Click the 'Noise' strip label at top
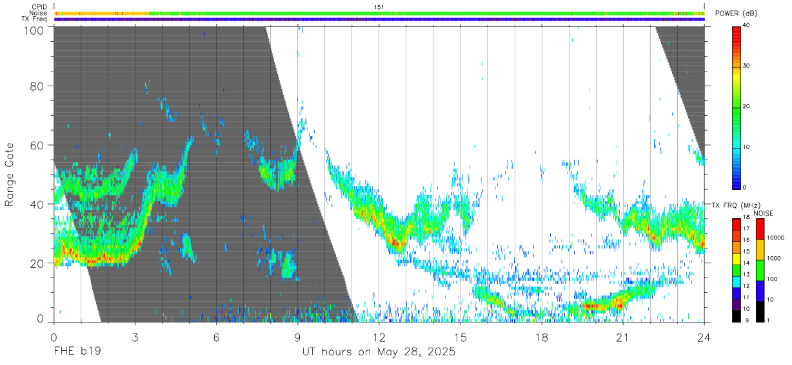This screenshot has height=365, width=792. (x=39, y=13)
